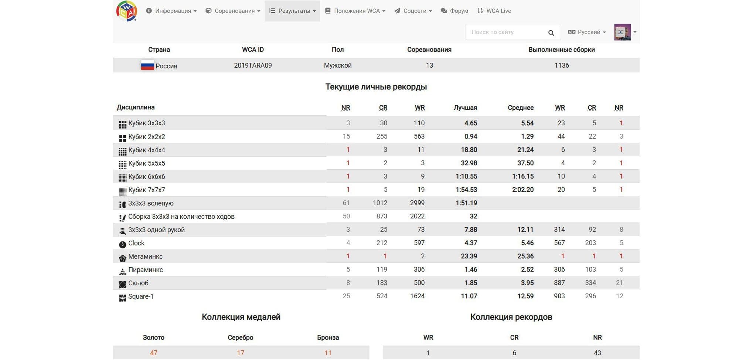Screen dimensions: 753x360
Task: Open the Соревнования menu
Action: point(233,11)
